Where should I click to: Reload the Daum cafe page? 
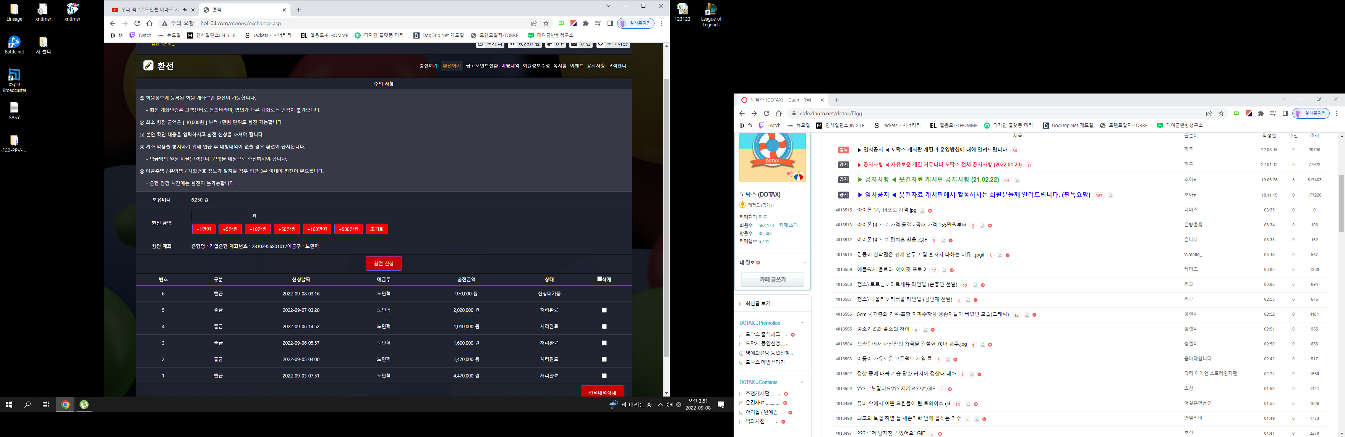[x=766, y=113]
